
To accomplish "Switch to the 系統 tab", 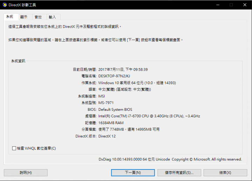I will (11, 17).
